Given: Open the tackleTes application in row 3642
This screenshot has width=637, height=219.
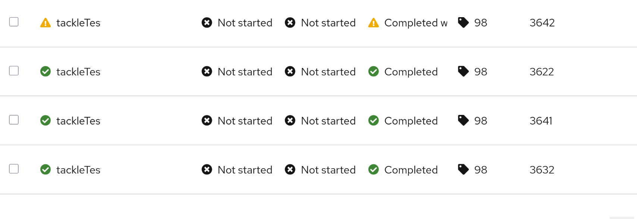Looking at the screenshot, I should point(78,23).
